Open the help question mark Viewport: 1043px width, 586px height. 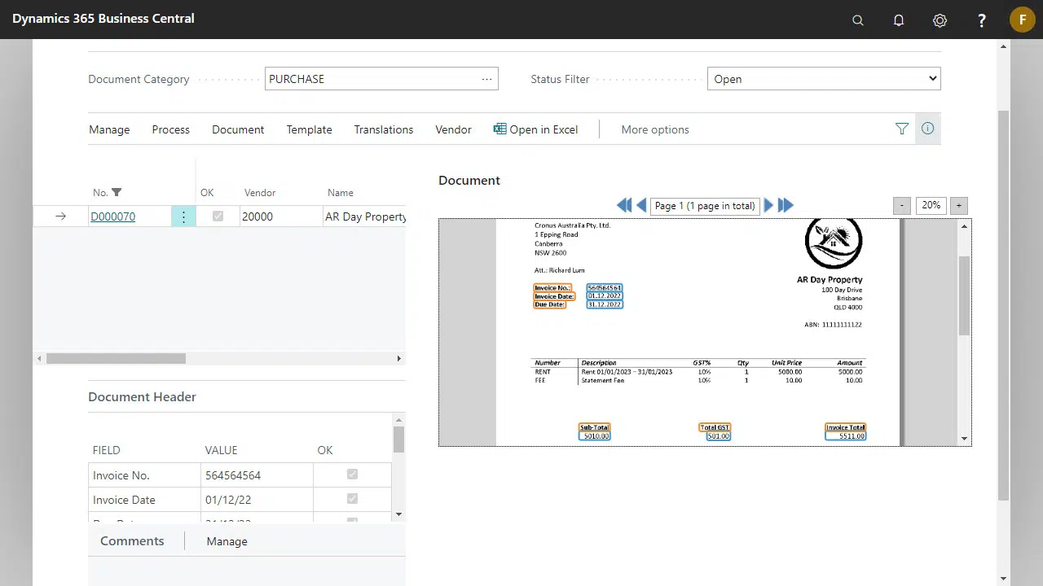[x=982, y=20]
